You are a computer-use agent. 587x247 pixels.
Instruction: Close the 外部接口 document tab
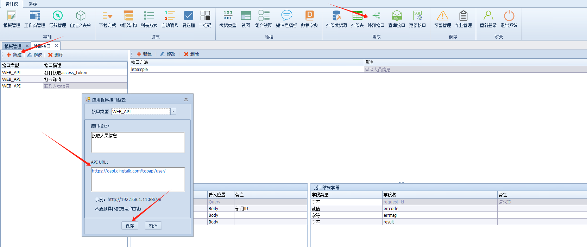[x=56, y=46]
